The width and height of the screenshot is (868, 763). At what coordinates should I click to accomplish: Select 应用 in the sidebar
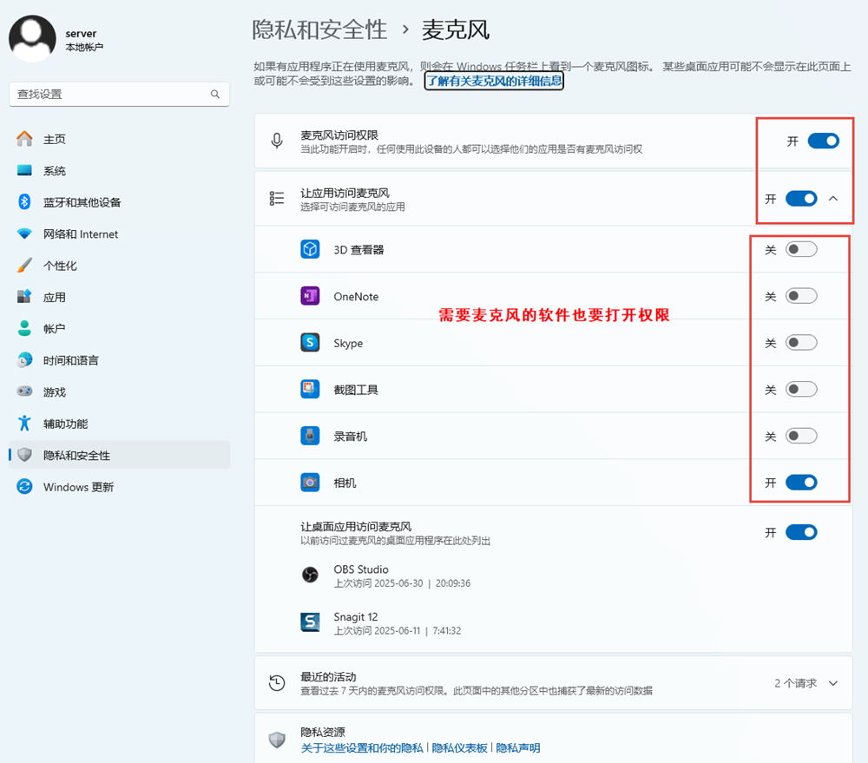pyautogui.click(x=119, y=297)
